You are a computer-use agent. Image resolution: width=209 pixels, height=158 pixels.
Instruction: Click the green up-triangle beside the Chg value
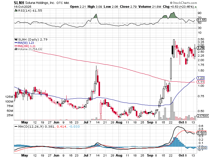(x=196, y=7)
